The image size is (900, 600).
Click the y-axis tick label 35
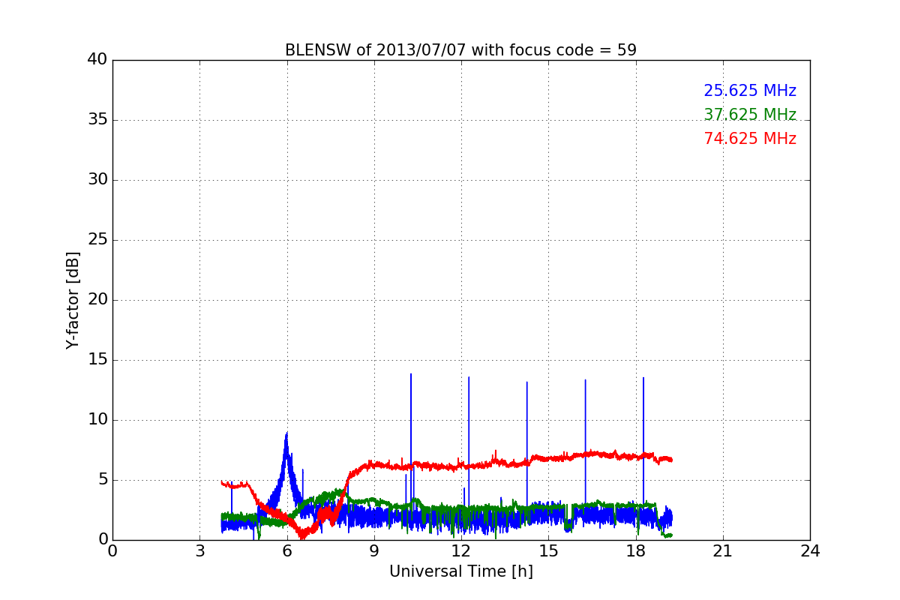click(x=97, y=120)
